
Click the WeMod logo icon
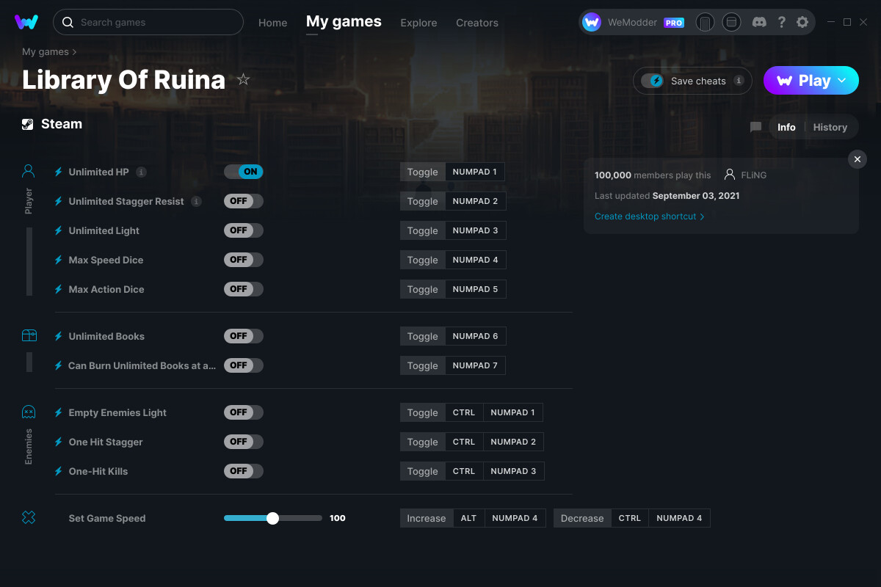tap(26, 22)
